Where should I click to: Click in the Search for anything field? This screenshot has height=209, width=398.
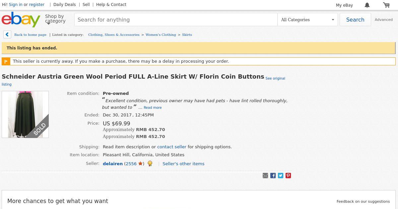176,20
